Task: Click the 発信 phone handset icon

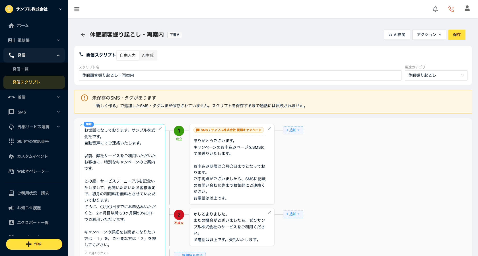Action: tap(11, 55)
